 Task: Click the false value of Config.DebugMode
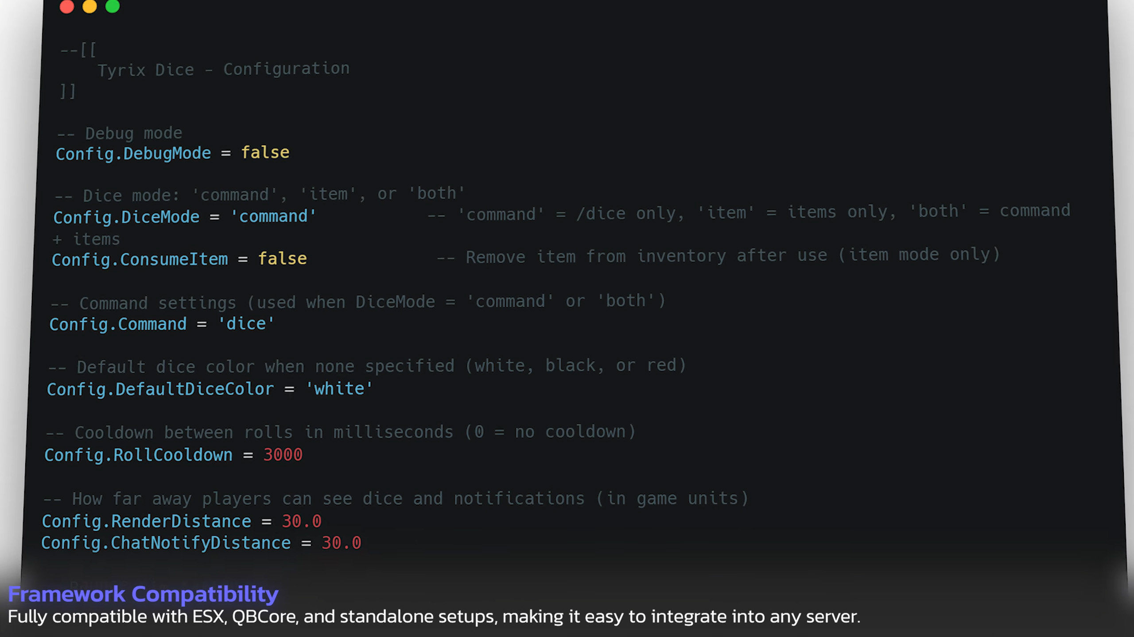[265, 153]
